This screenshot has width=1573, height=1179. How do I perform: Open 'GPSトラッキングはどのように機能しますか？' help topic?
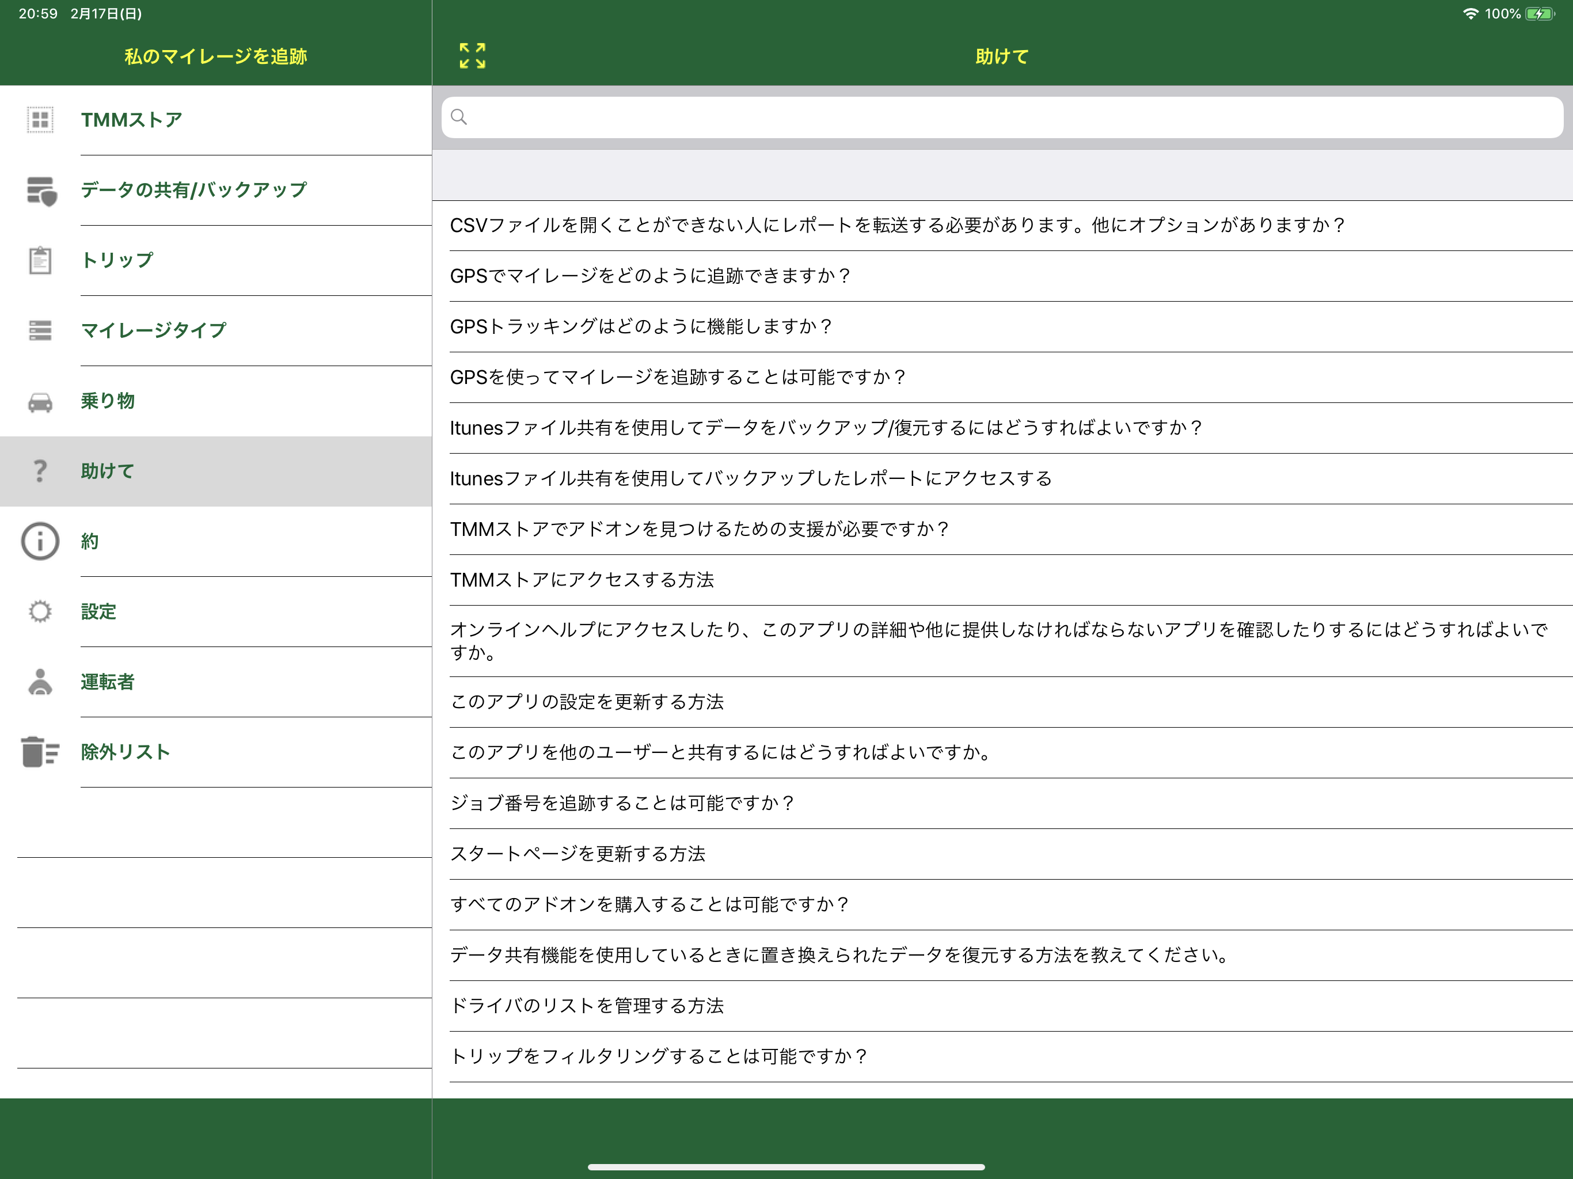[641, 326]
